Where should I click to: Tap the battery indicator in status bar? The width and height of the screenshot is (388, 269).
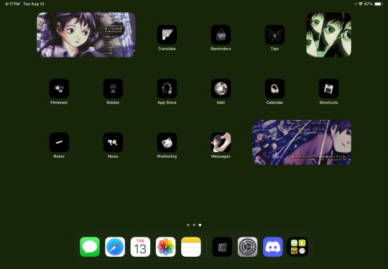(x=379, y=4)
